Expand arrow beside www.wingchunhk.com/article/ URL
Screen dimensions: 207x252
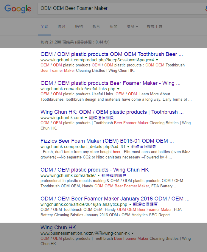(99, 176)
